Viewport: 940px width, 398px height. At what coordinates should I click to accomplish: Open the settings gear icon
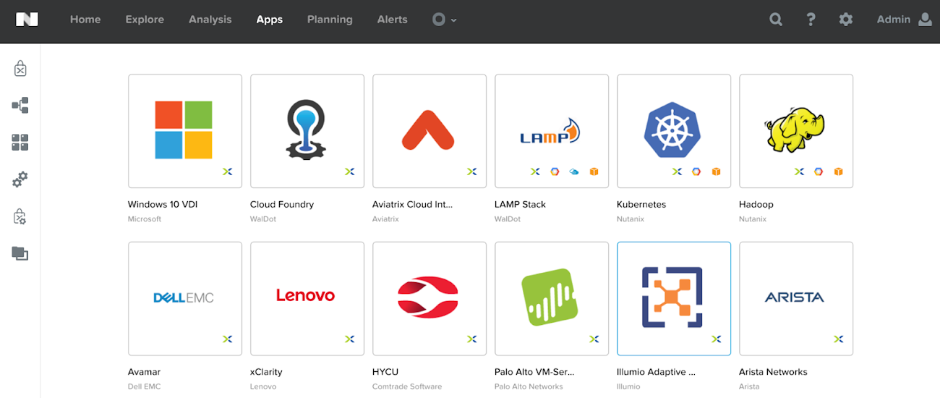click(846, 20)
